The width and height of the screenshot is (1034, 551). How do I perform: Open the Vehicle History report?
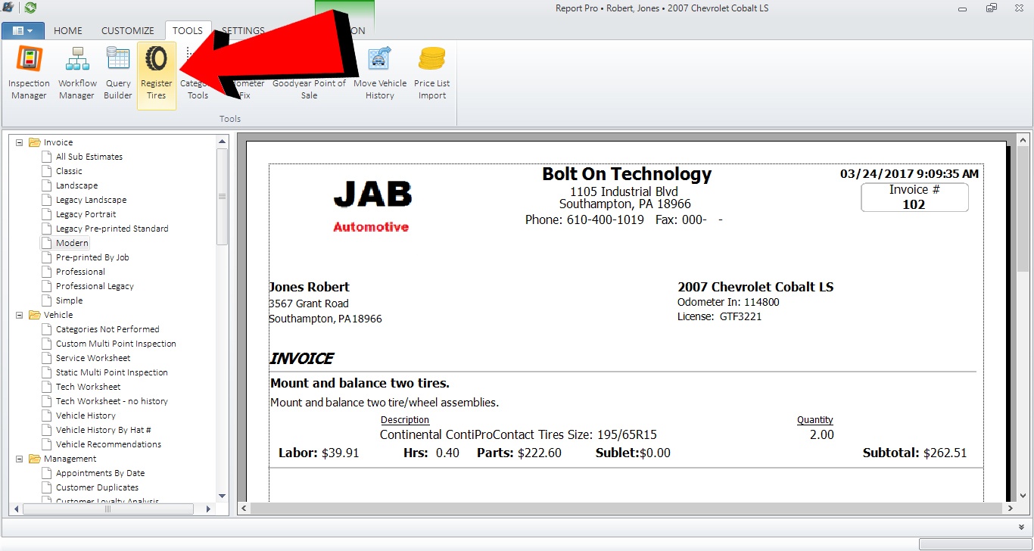tap(86, 416)
